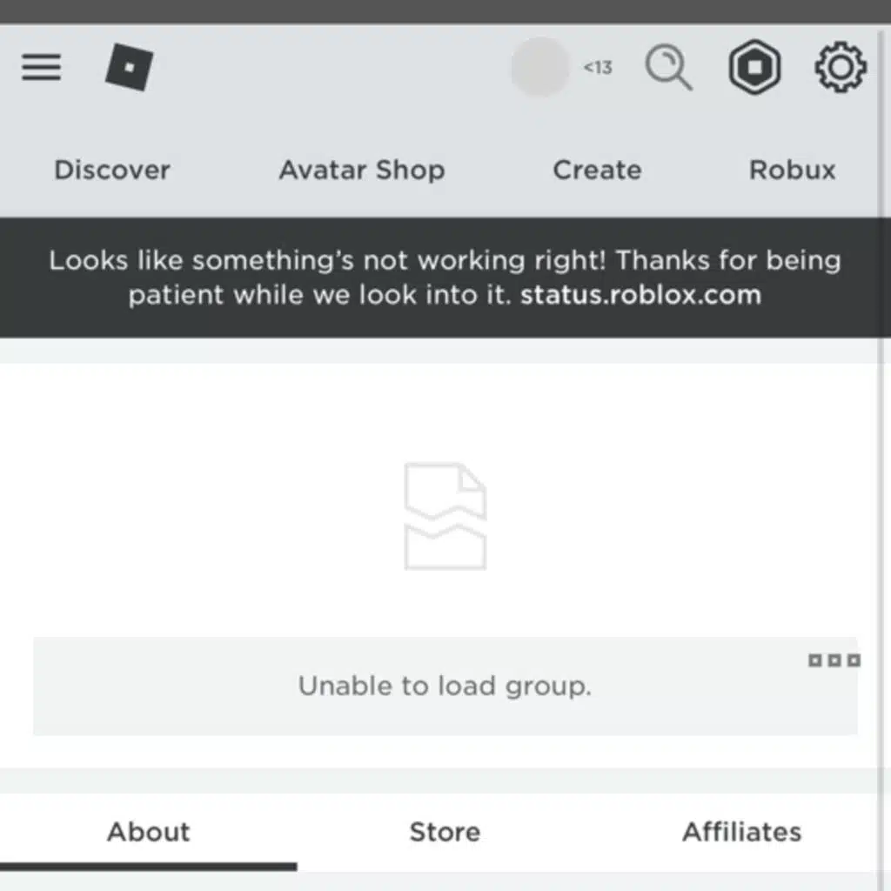Expand the three-dot group options menu
The height and width of the screenshot is (891, 891).
click(834, 660)
